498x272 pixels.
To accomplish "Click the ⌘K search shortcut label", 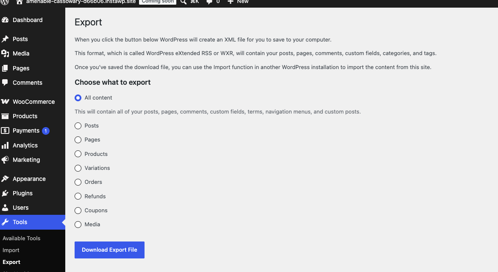I will click(x=195, y=2).
